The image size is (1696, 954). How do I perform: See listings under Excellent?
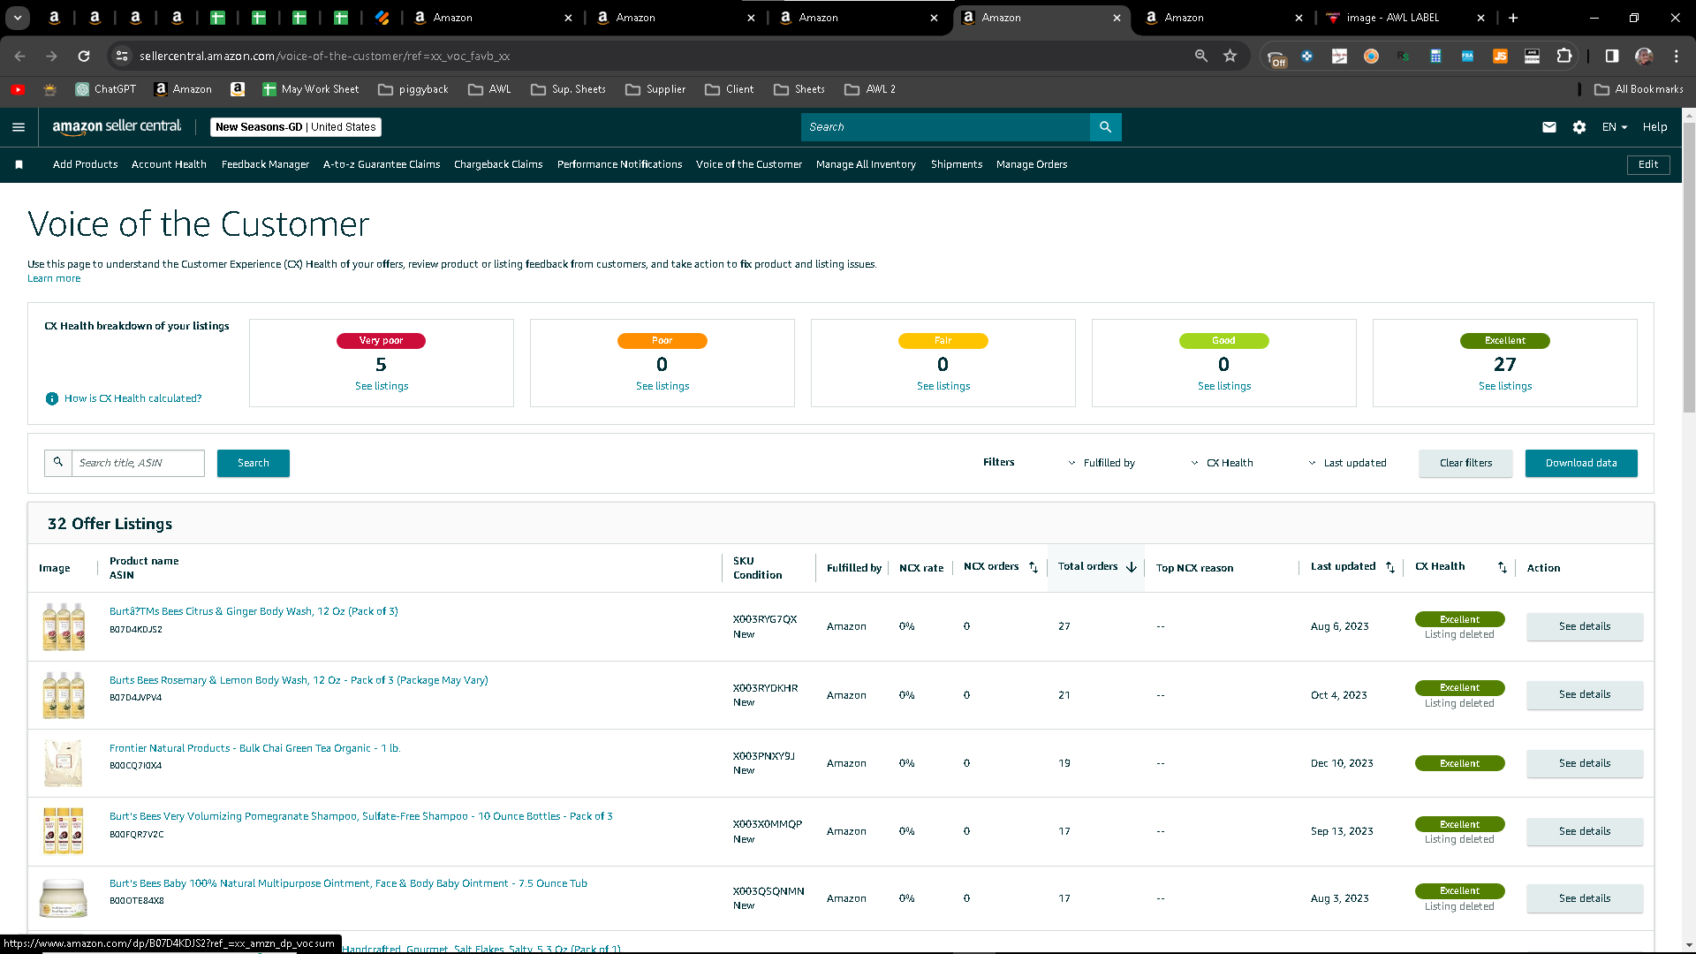click(x=1505, y=386)
